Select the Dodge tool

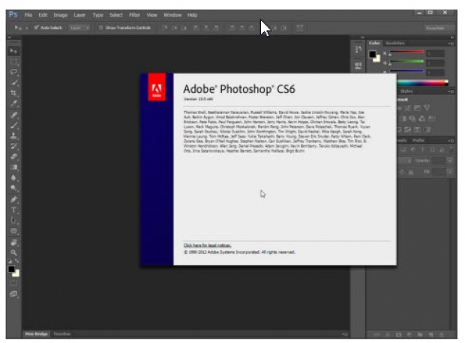pyautogui.click(x=13, y=188)
